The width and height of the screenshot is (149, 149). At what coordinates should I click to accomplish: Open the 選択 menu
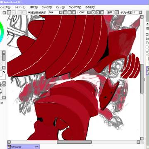34,7
